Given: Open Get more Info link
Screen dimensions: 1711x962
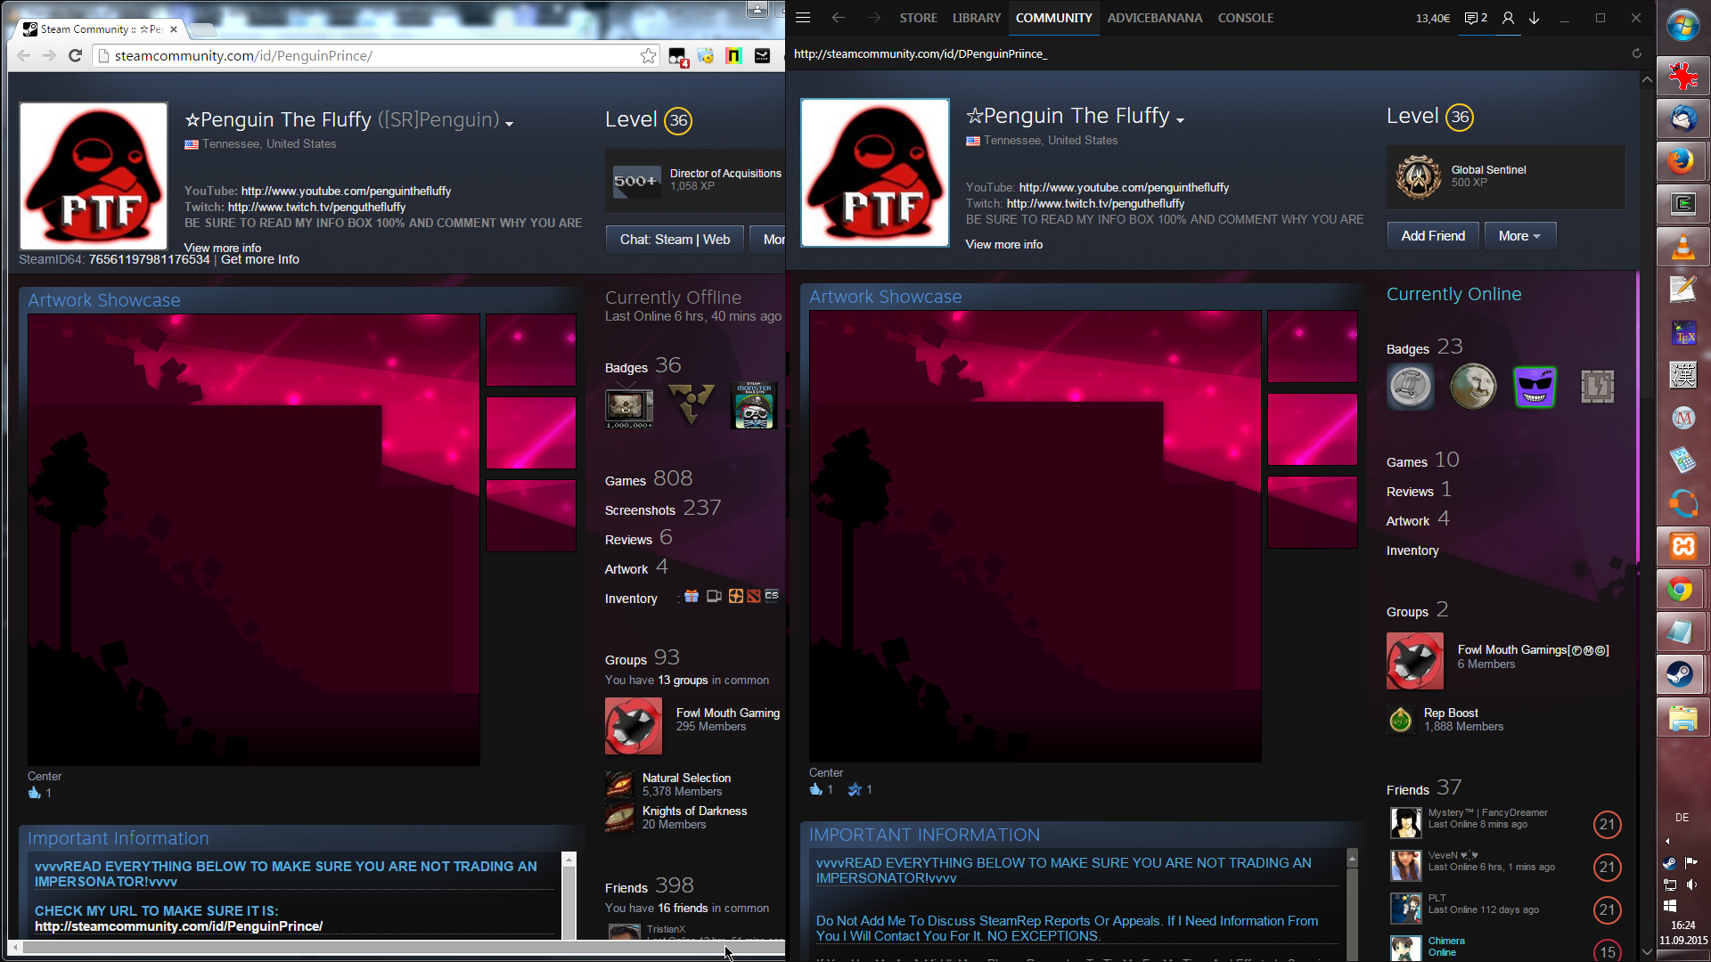Looking at the screenshot, I should (259, 260).
